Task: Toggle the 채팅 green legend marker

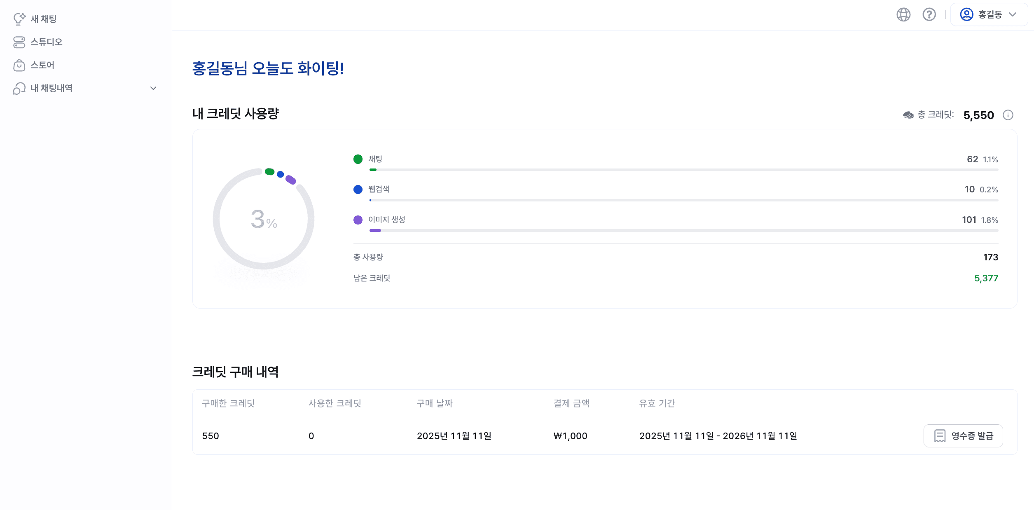Action: tap(358, 159)
